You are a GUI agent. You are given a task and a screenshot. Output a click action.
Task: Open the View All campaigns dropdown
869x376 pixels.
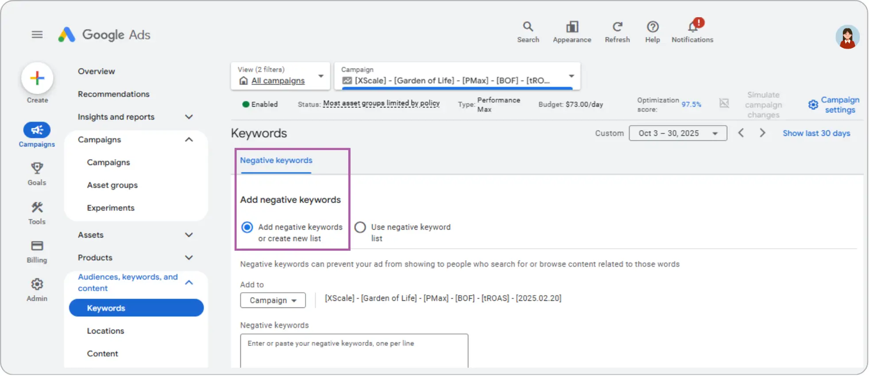click(280, 76)
